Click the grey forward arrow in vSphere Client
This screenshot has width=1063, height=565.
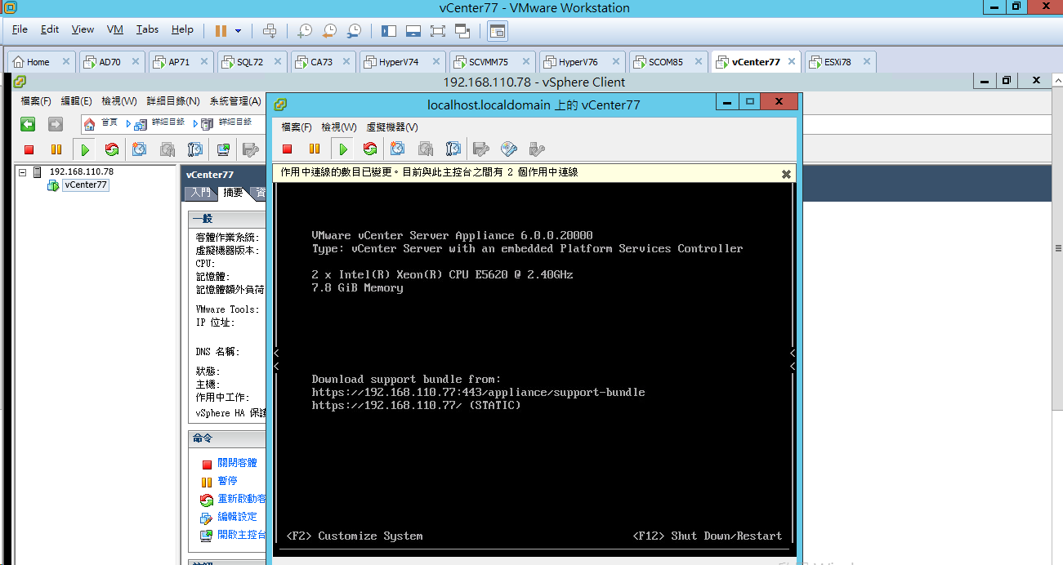point(55,124)
